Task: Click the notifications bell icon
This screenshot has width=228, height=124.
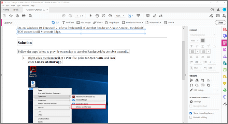Action: pos(218,10)
